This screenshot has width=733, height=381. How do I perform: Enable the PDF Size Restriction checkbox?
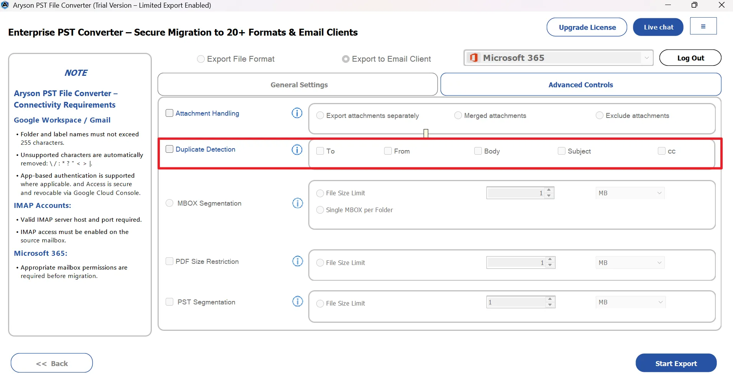click(169, 261)
